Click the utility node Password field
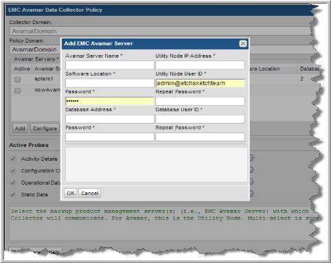 pos(110,101)
